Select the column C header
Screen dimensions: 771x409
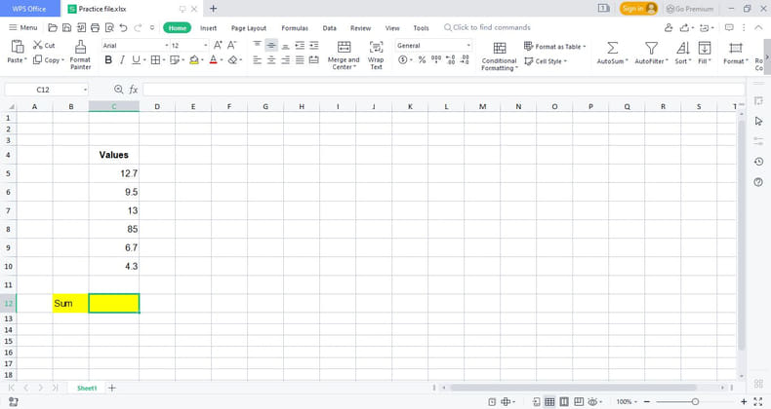click(114, 106)
